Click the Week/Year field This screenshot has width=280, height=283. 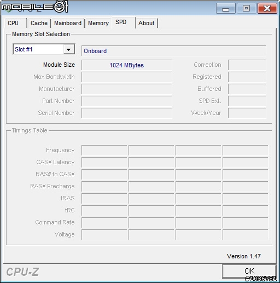coord(247,113)
